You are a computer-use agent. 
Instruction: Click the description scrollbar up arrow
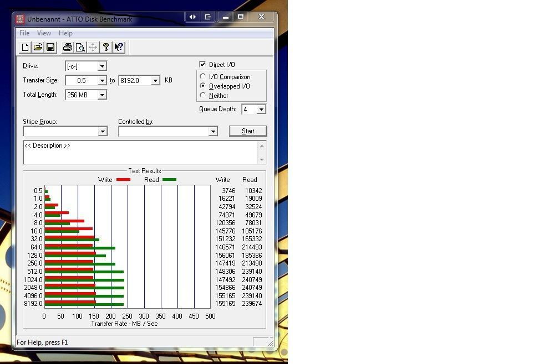point(262,145)
